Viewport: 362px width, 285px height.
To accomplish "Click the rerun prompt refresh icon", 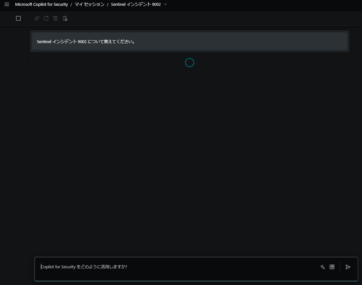I will click(46, 18).
